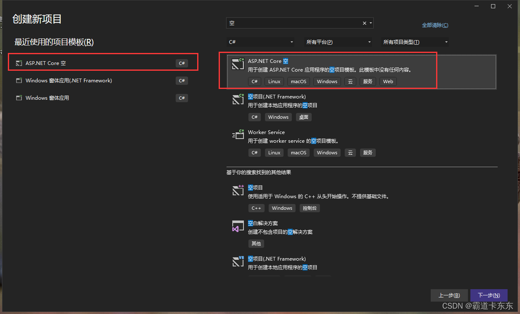This screenshot has height=314, width=520.
Task: Click the Windows tag under C# 空项目(.NET Framework)
Action: [278, 117]
